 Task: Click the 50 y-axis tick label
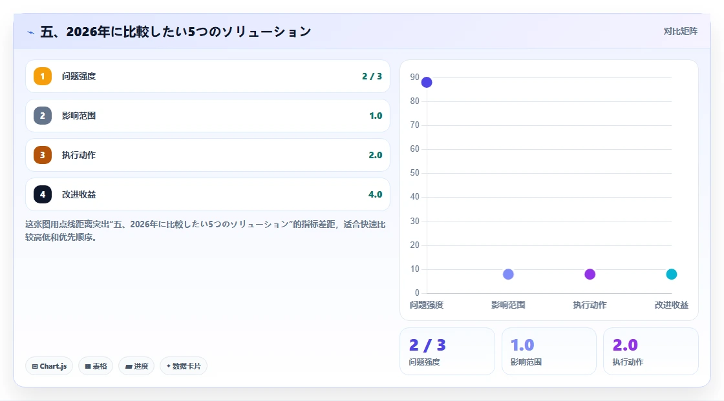click(414, 173)
